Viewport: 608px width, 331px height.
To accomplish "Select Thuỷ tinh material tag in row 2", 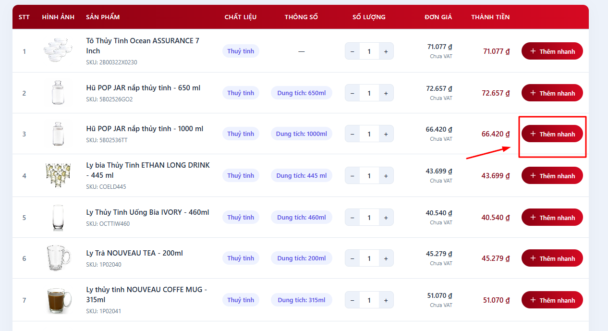I will click(241, 93).
